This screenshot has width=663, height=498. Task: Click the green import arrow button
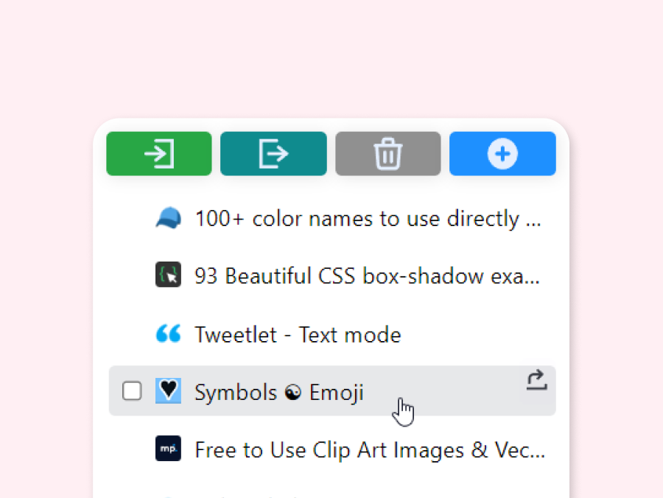tap(159, 153)
